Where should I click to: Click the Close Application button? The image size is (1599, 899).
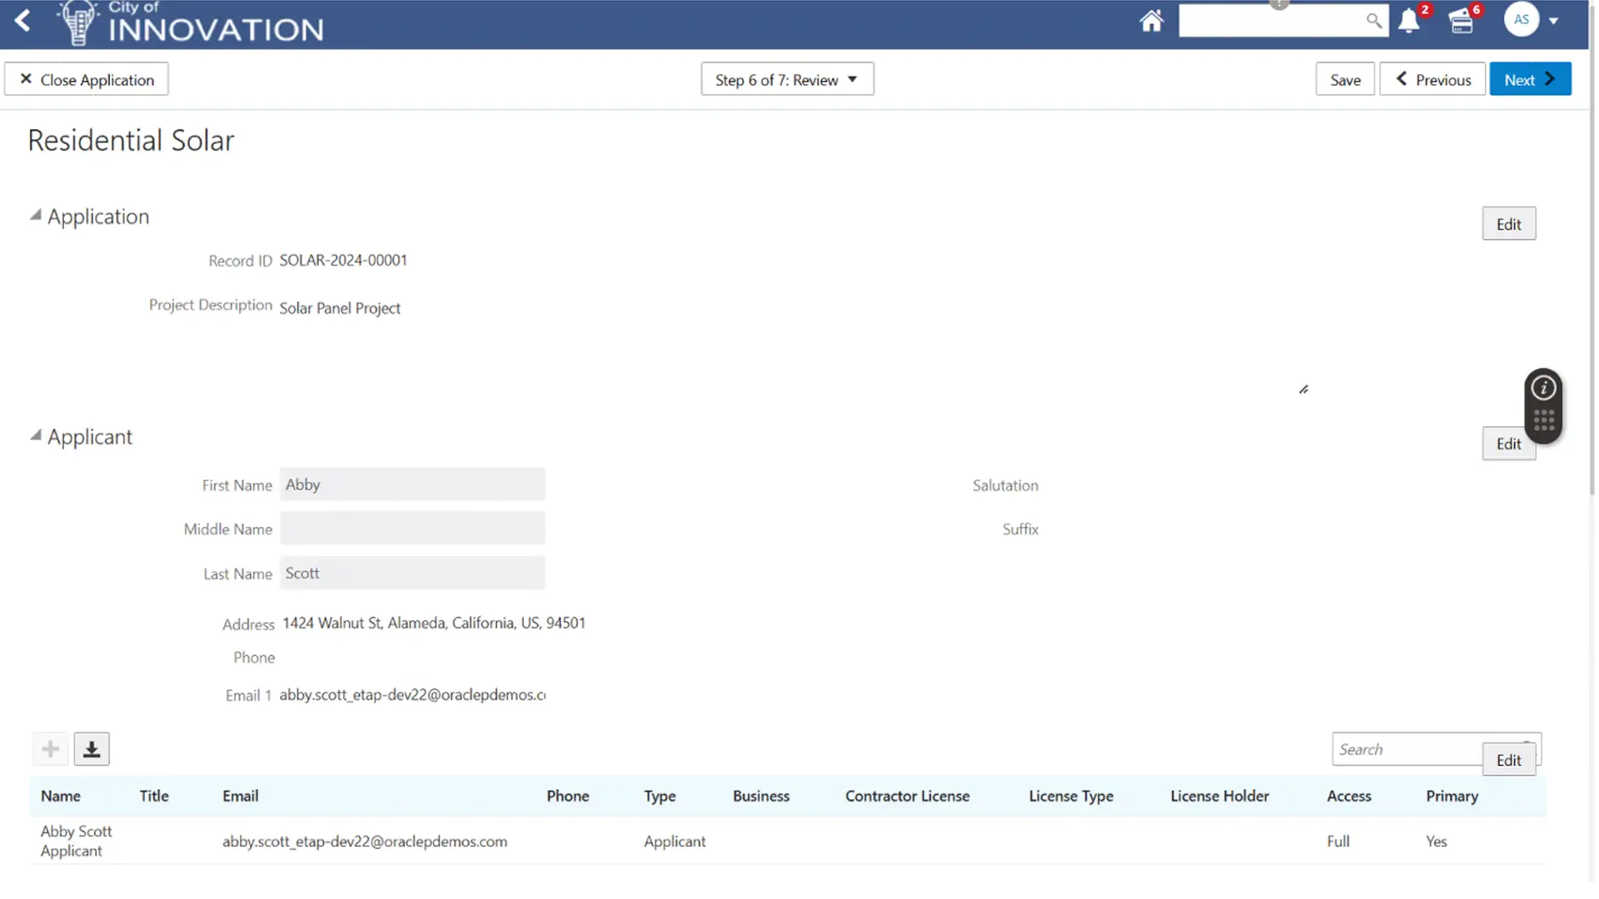pos(87,80)
